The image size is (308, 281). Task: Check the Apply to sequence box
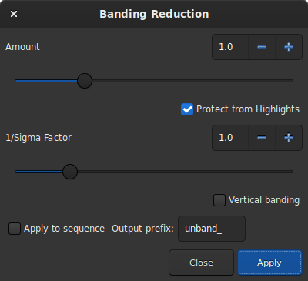click(x=15, y=229)
